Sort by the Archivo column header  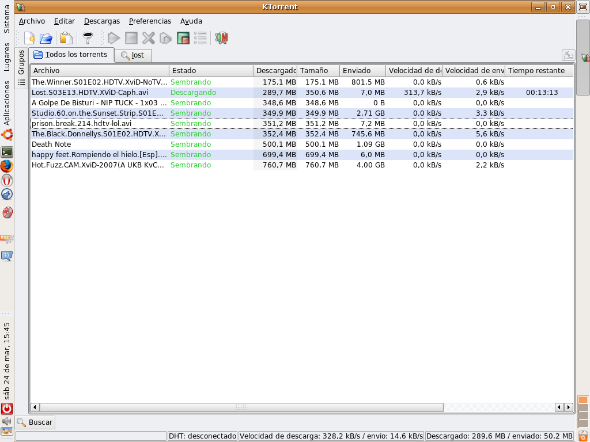coord(100,70)
